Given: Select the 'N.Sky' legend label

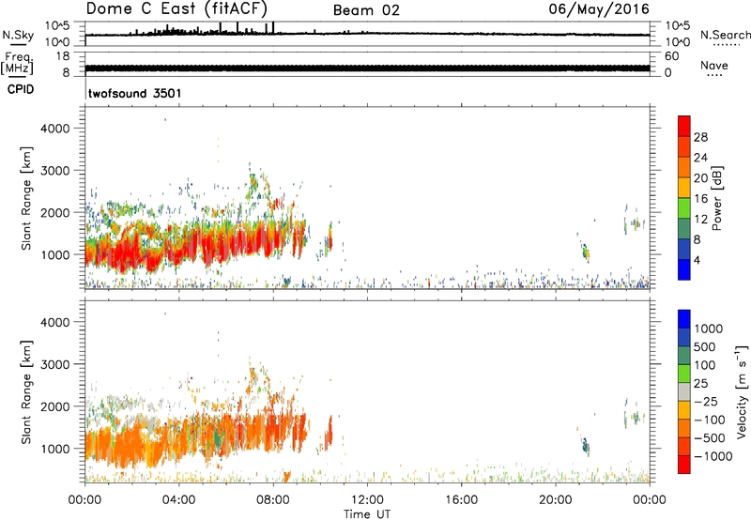Looking at the screenshot, I should [18, 35].
